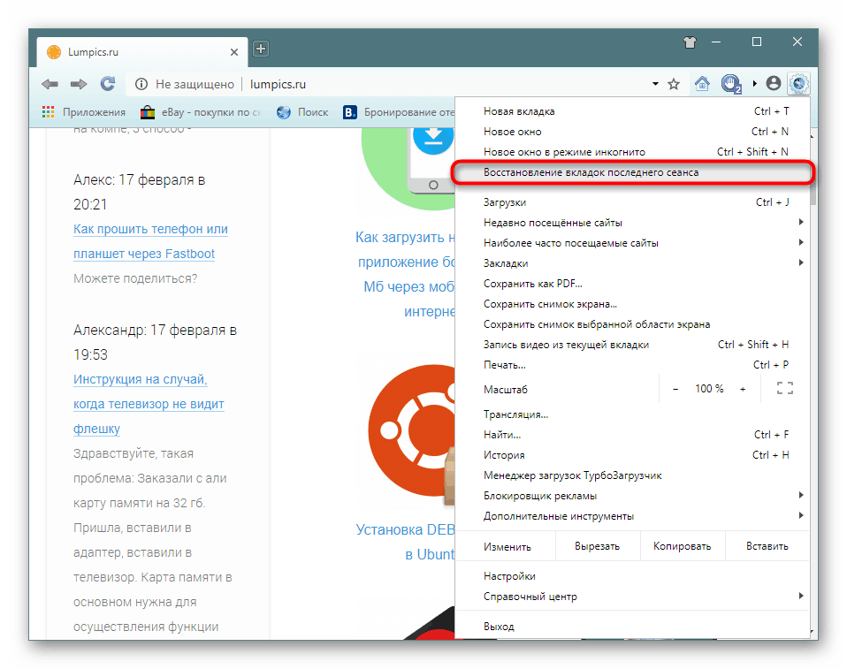Choose 'Выход' to quit browser

click(x=632, y=627)
